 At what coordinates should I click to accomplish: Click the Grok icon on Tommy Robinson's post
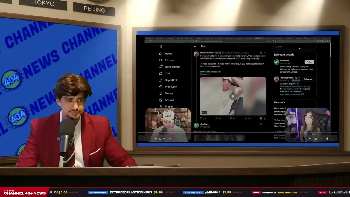pos(261,53)
